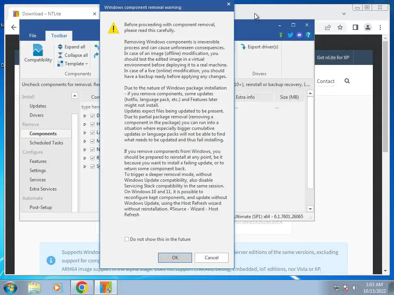
Task: Expand the component row starting with M
Action: pos(85,141)
